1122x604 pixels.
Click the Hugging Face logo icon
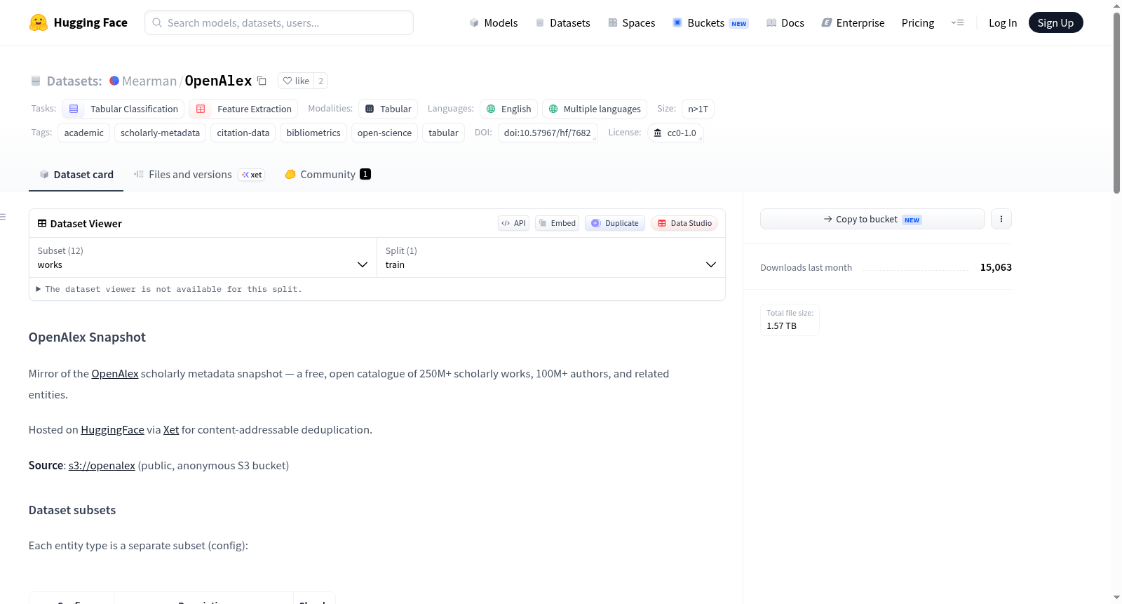coord(38,22)
